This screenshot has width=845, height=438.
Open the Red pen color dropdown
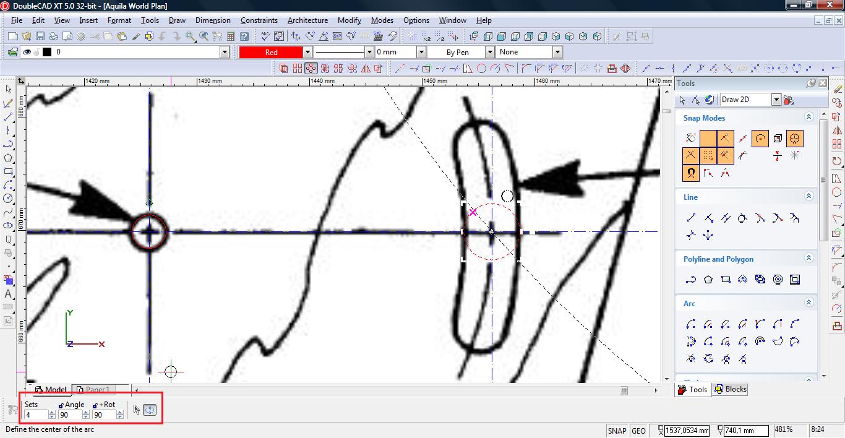point(307,53)
